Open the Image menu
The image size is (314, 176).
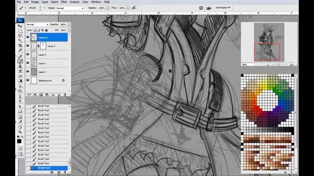[x=35, y=2]
